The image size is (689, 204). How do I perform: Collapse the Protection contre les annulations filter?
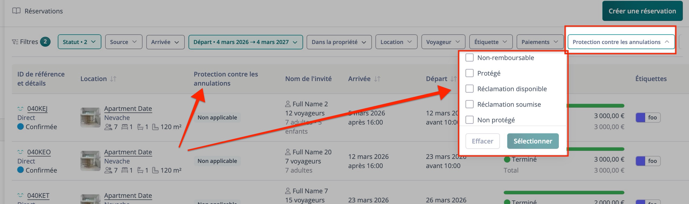620,42
